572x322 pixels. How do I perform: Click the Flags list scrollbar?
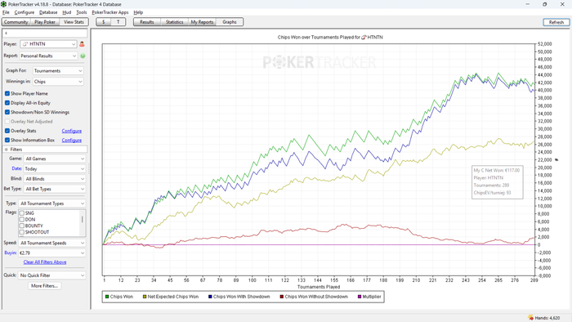tap(83, 223)
